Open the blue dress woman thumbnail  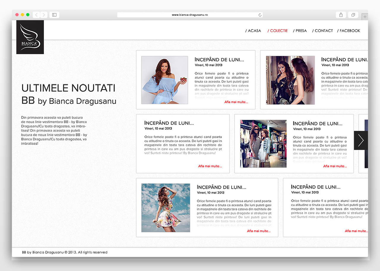point(165,80)
